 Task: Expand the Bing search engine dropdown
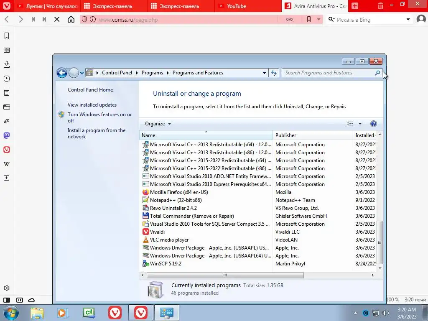408,19
